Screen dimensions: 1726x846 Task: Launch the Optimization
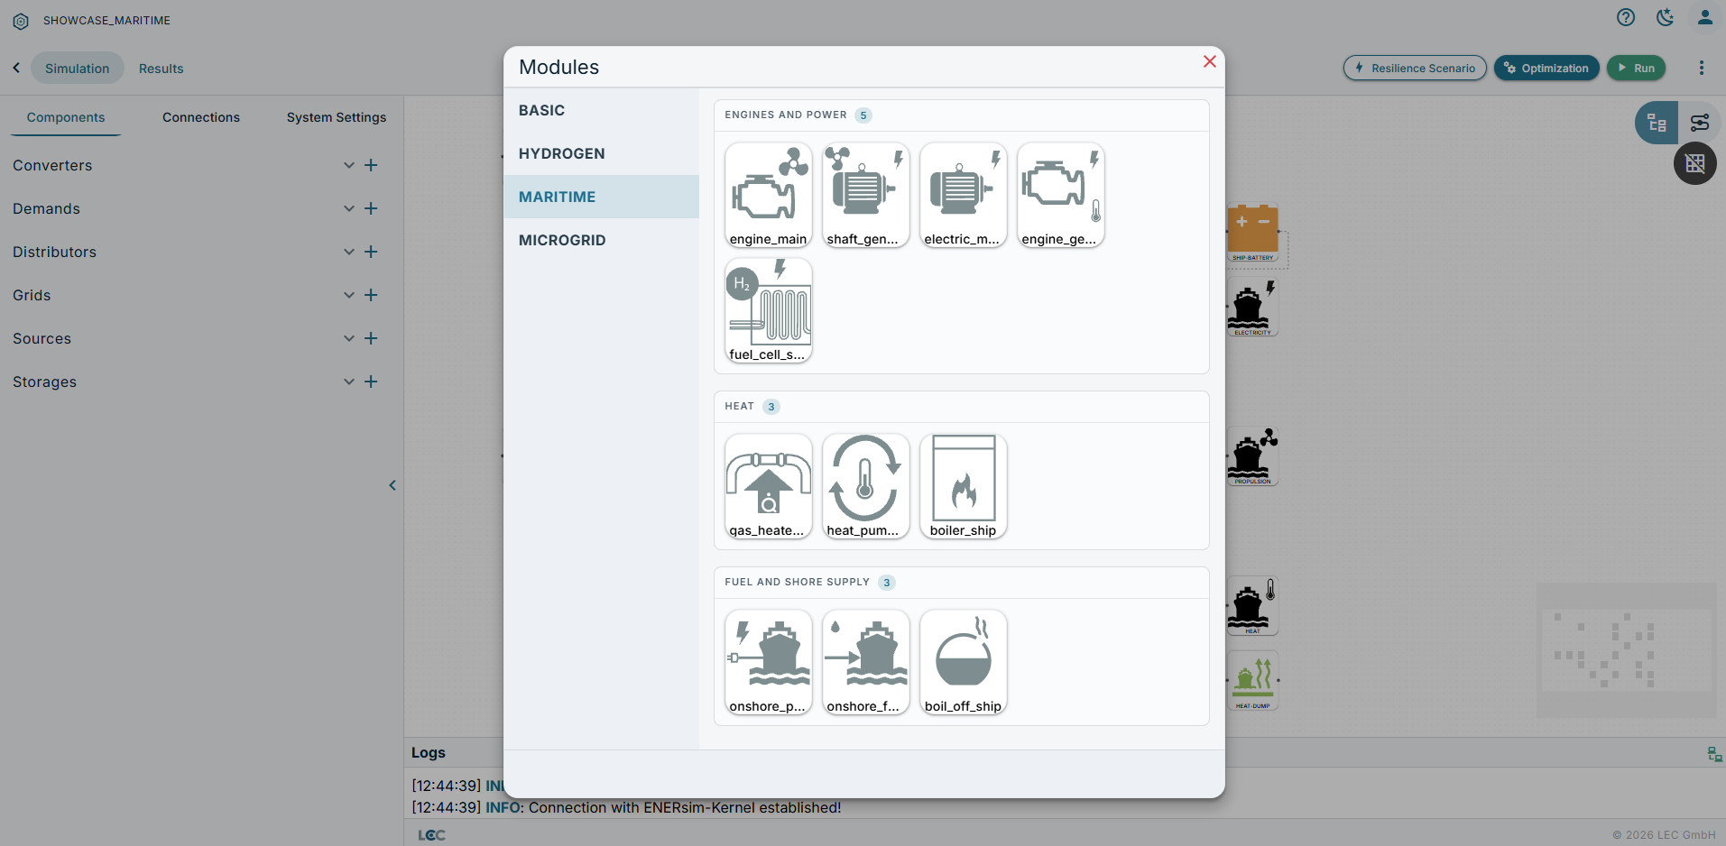1546,68
